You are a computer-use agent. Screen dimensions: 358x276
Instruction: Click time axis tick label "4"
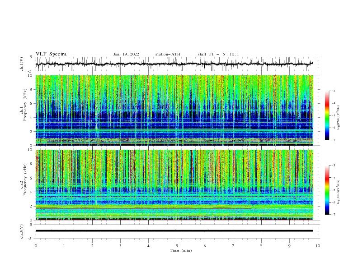148,246
